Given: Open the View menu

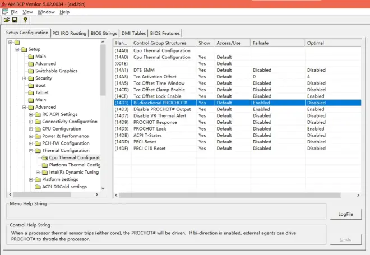Looking at the screenshot, I should tap(27, 12).
